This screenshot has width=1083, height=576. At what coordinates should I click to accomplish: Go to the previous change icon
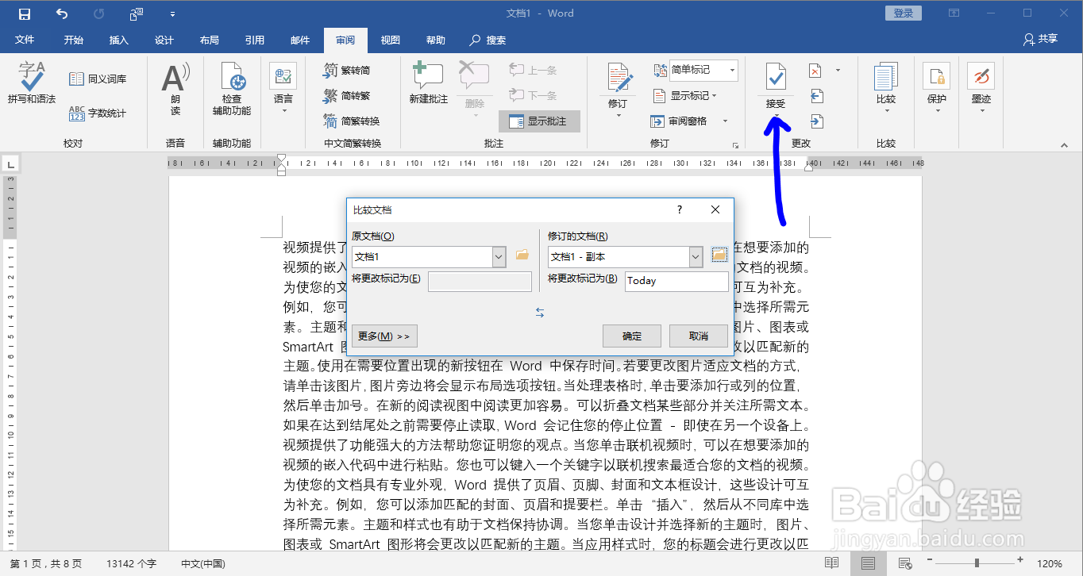point(817,96)
